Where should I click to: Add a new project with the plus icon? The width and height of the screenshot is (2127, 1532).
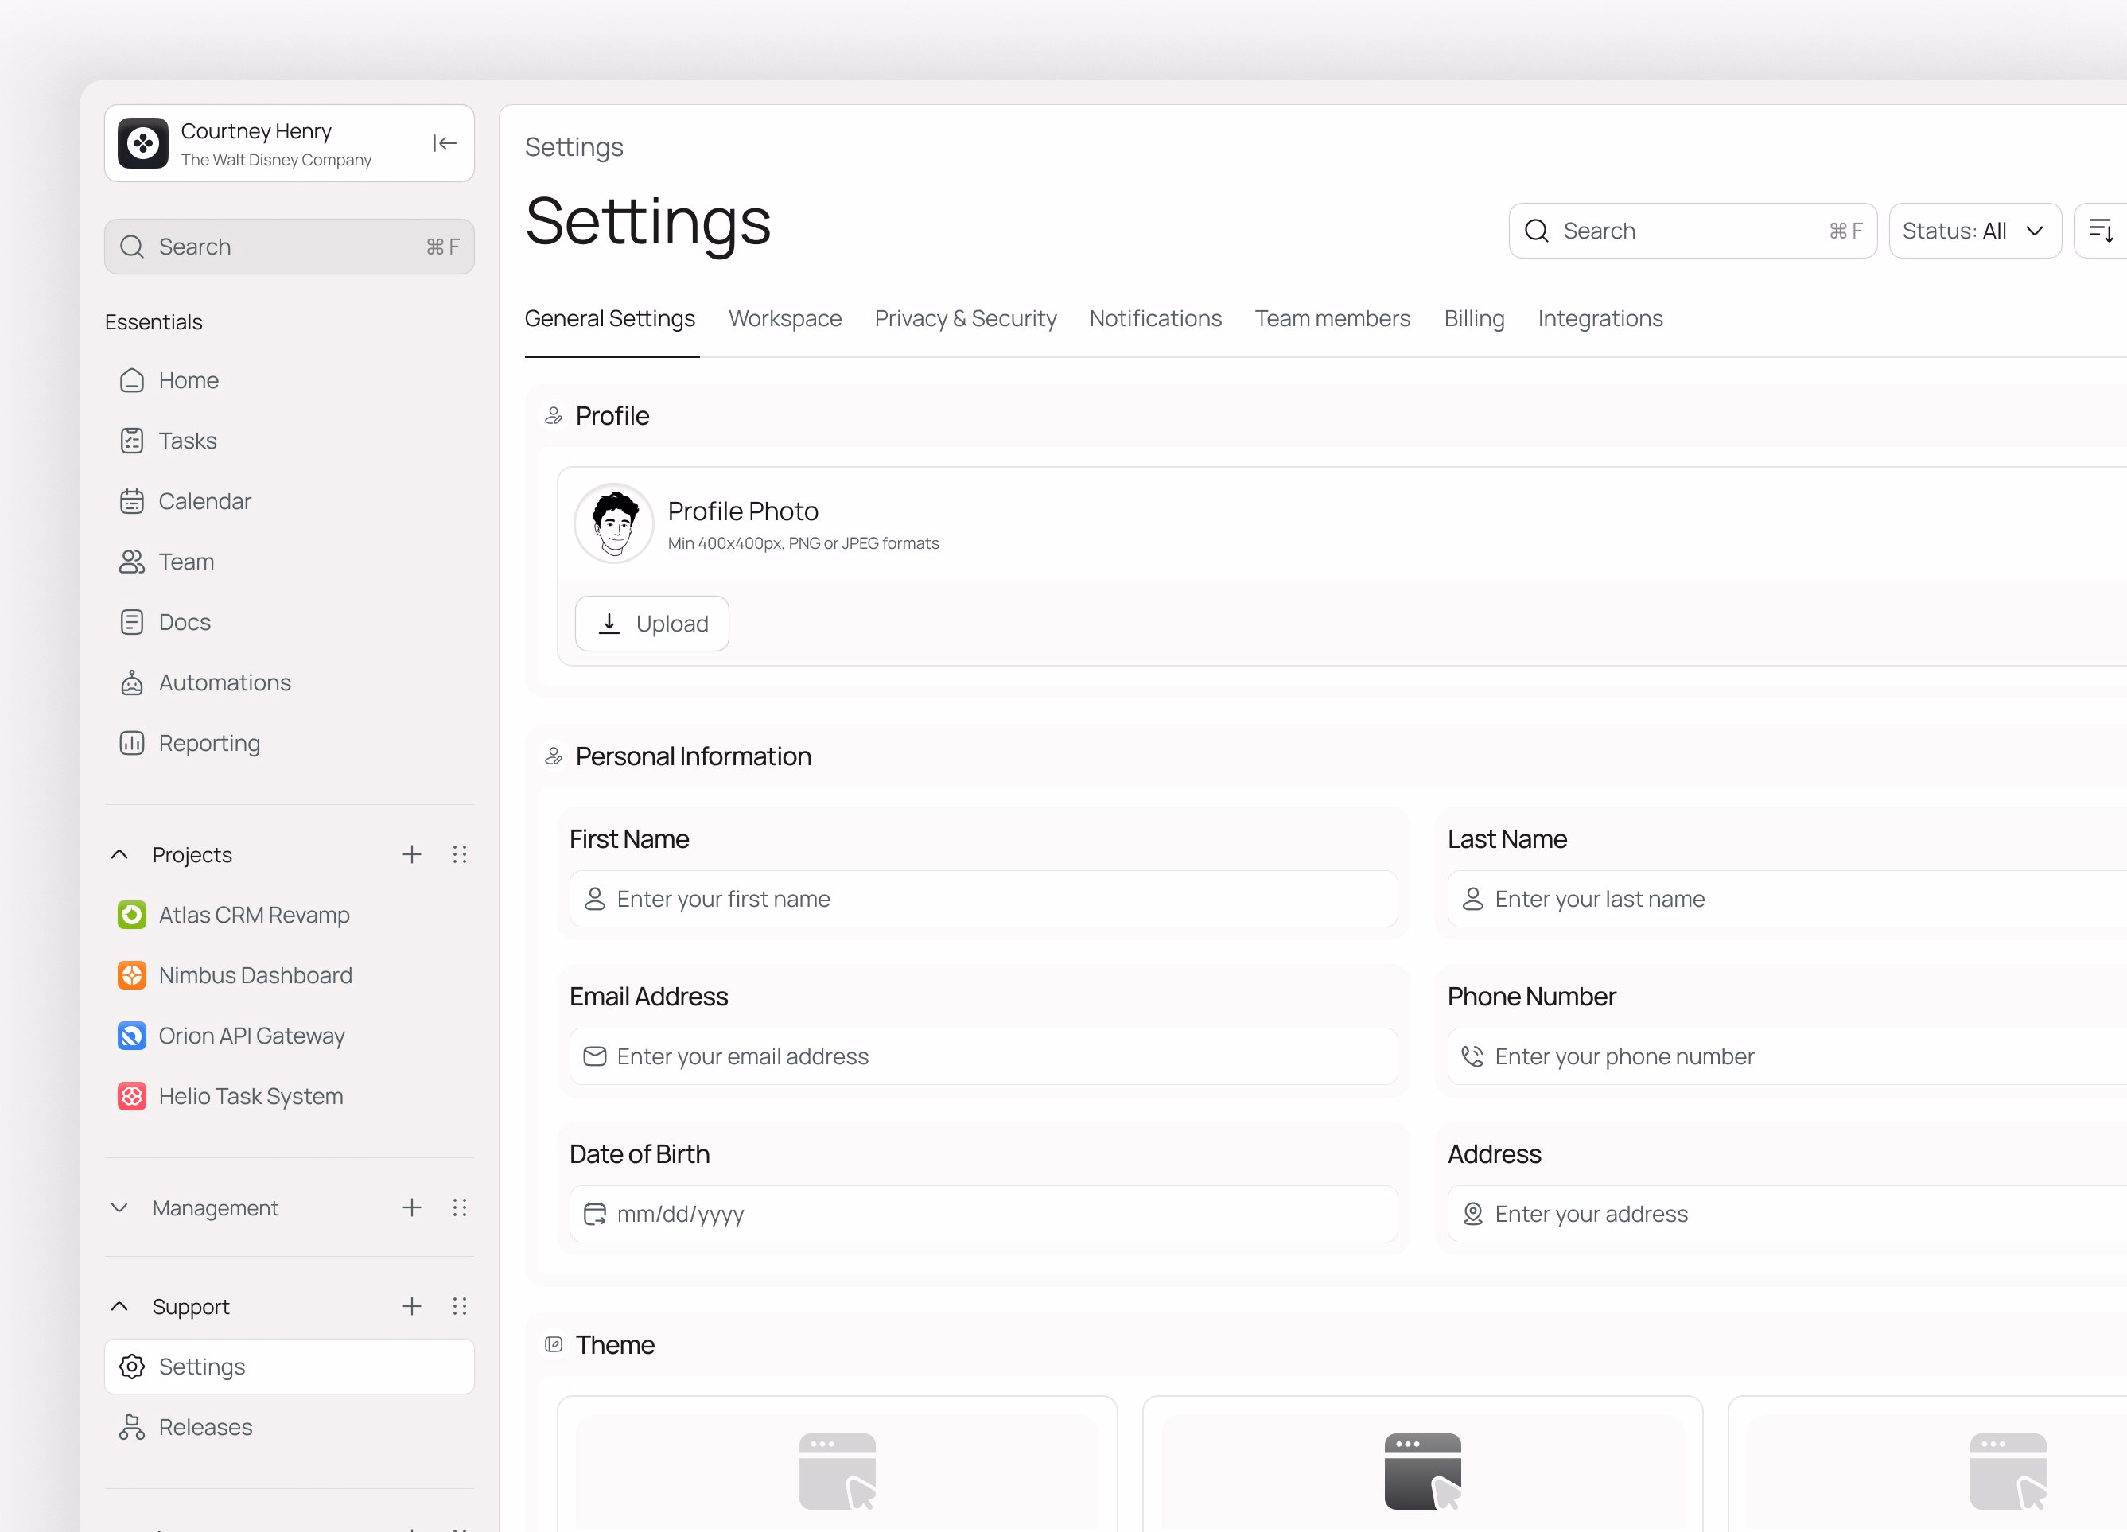point(412,854)
